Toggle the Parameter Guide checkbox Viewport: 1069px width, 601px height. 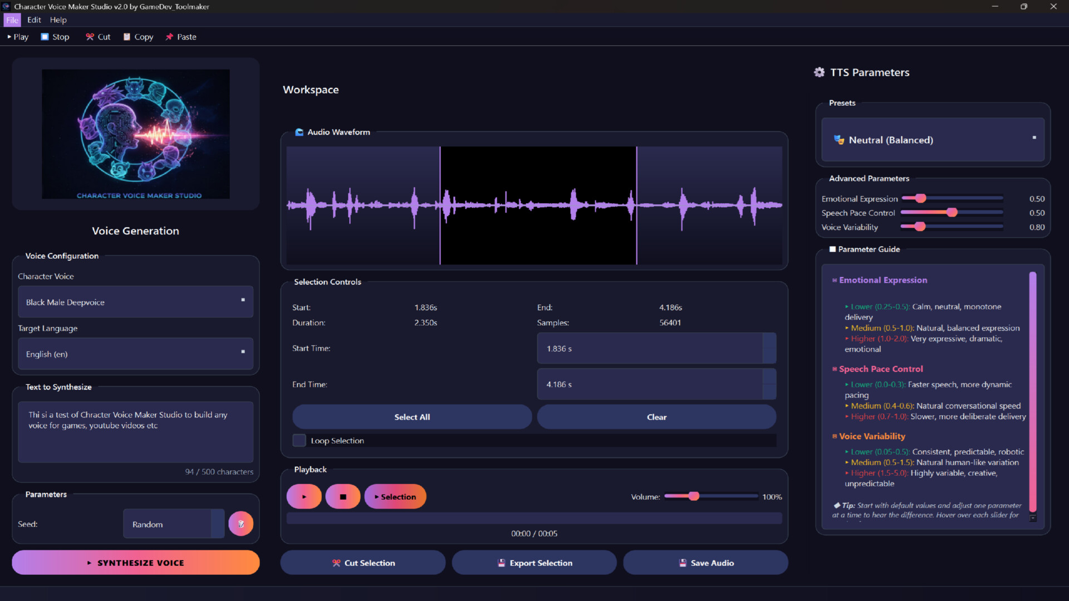[x=833, y=249]
